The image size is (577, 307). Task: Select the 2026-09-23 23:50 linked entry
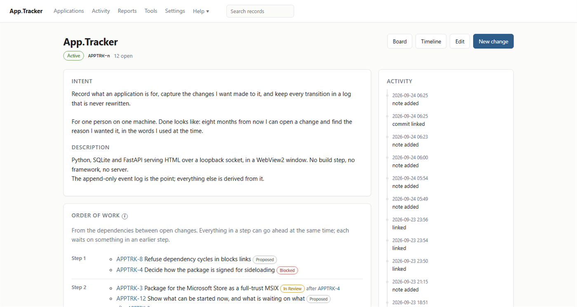(410, 264)
